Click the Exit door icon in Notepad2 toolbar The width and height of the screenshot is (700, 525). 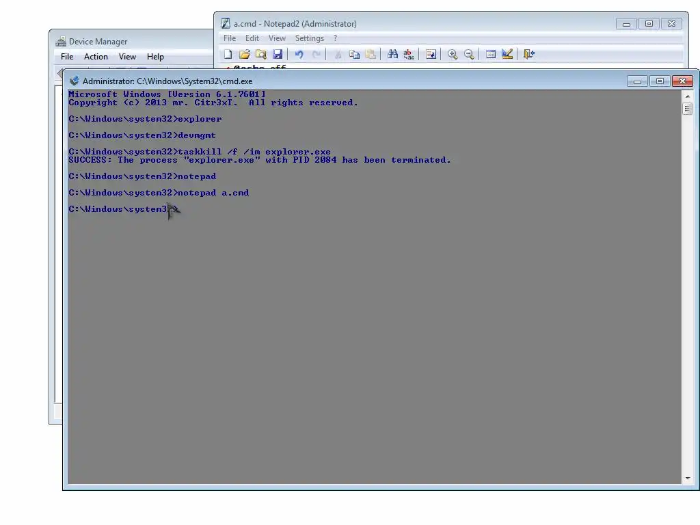tap(529, 55)
